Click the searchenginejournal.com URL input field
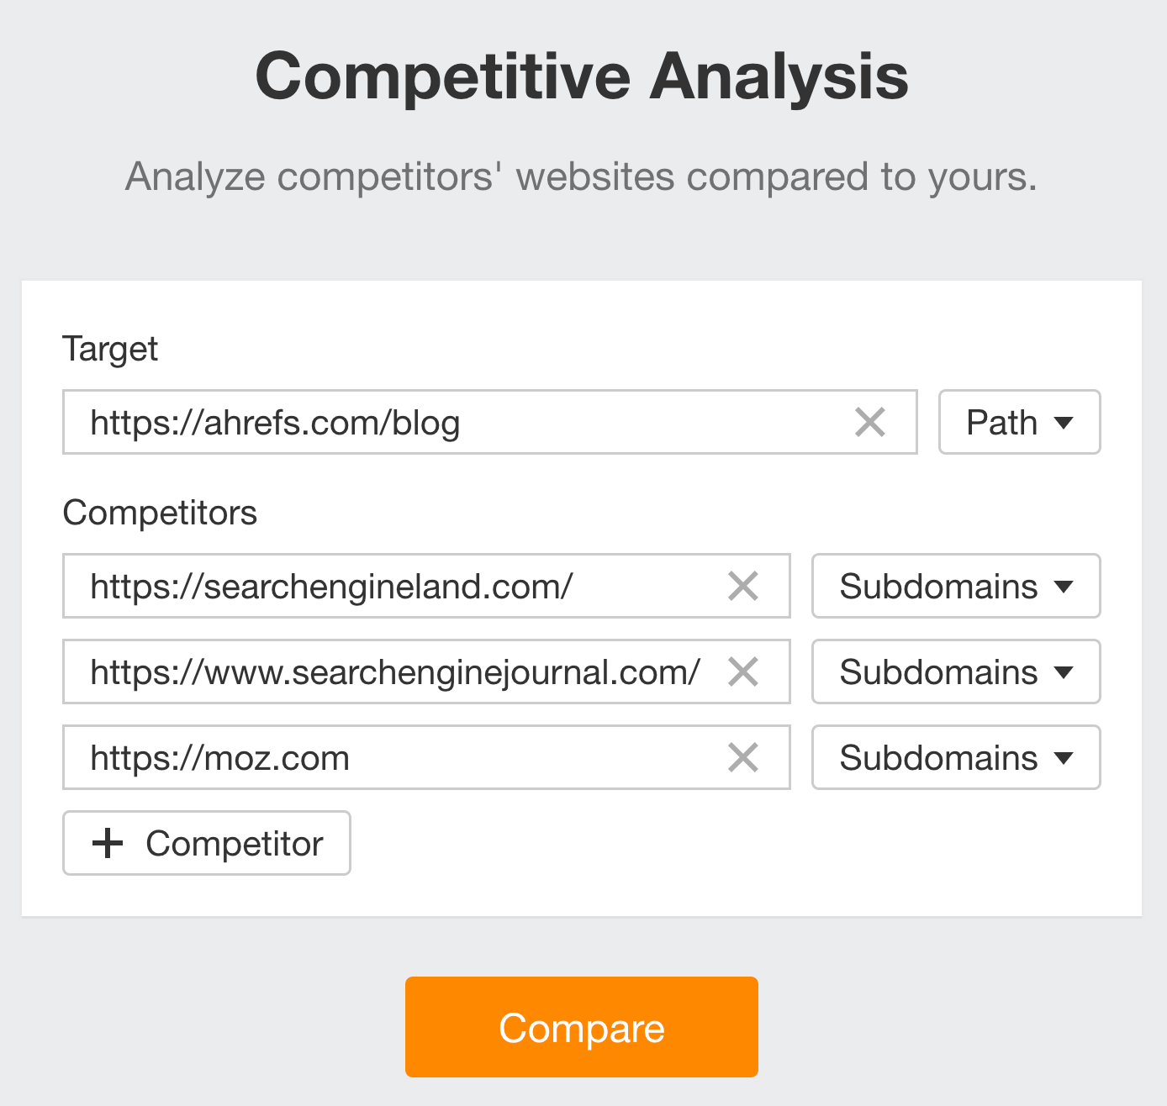The width and height of the screenshot is (1167, 1106). (x=378, y=671)
